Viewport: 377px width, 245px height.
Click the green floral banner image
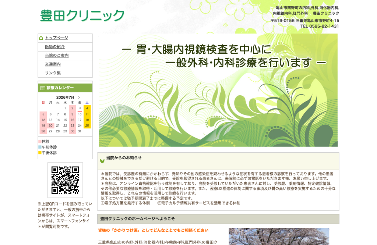(218, 90)
